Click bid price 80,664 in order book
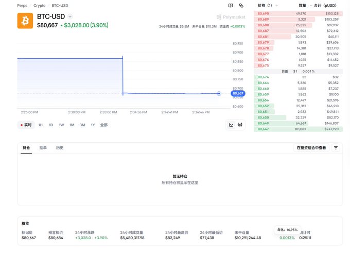The height and width of the screenshot is (253, 350). coord(263,83)
